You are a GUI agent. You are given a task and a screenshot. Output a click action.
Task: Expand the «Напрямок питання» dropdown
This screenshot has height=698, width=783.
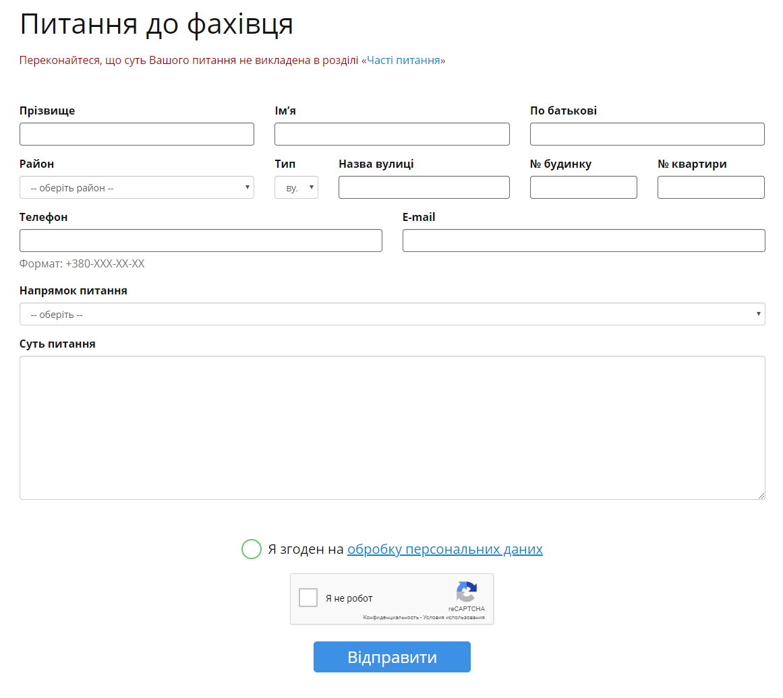pos(391,314)
